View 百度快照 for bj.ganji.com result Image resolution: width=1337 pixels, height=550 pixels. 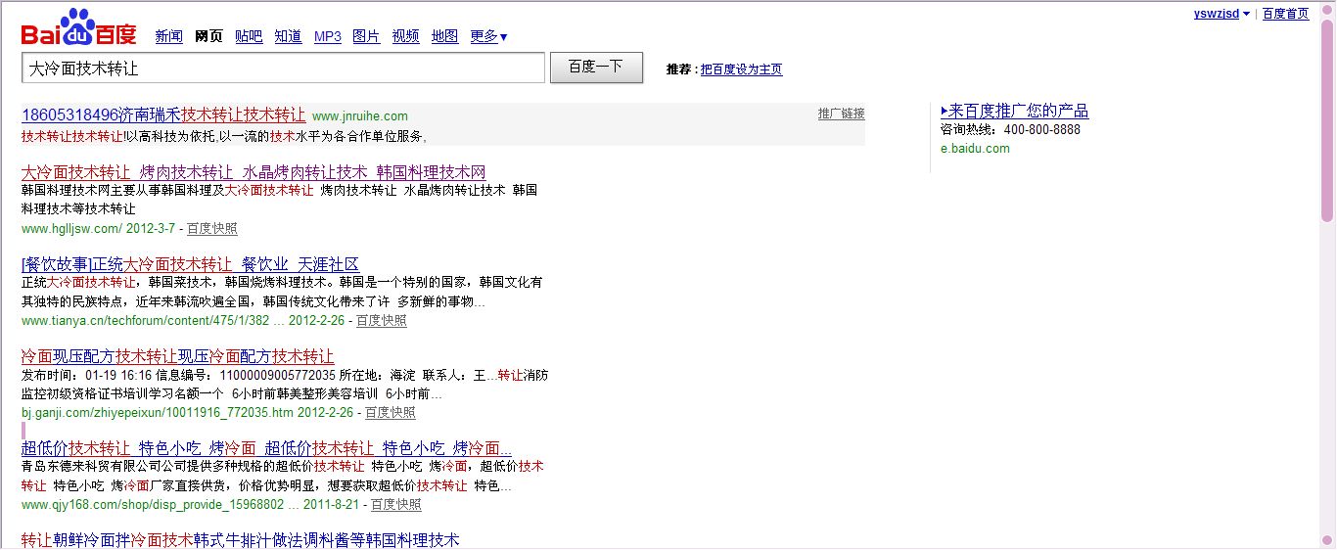pos(390,413)
